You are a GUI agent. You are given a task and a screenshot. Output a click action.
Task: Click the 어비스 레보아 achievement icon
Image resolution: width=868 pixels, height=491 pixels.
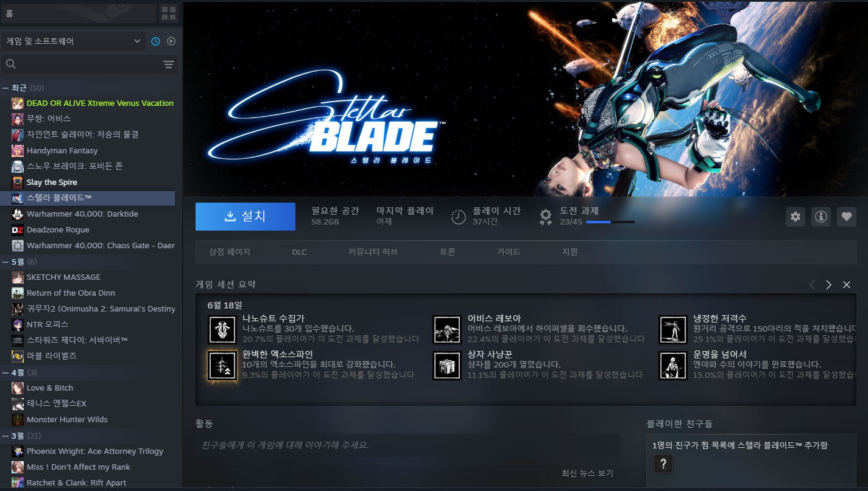click(x=447, y=329)
